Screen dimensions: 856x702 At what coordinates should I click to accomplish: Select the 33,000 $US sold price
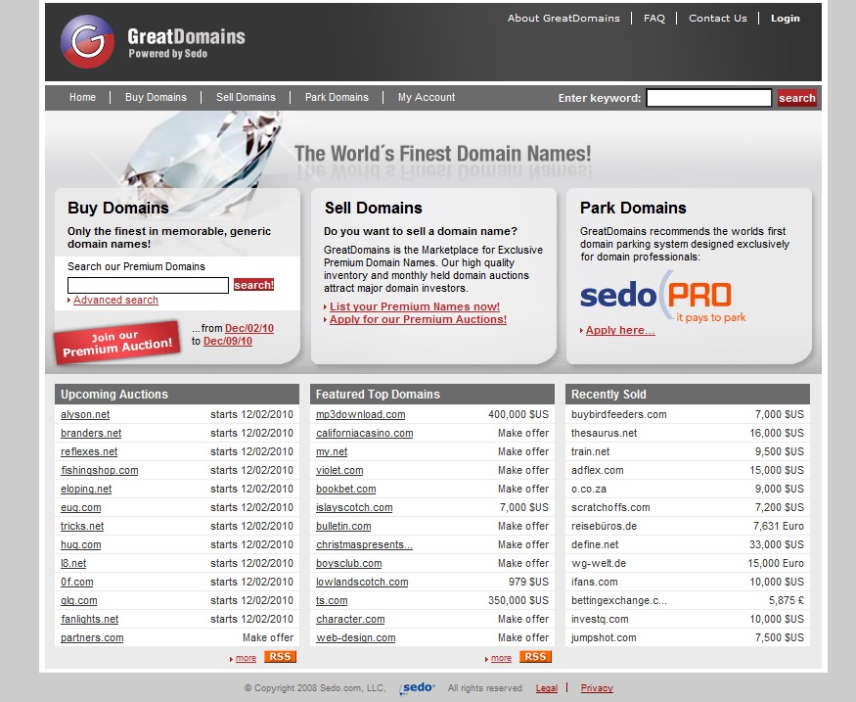(x=777, y=544)
